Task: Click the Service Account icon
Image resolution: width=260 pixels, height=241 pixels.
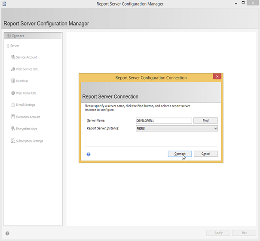Action: [13, 57]
